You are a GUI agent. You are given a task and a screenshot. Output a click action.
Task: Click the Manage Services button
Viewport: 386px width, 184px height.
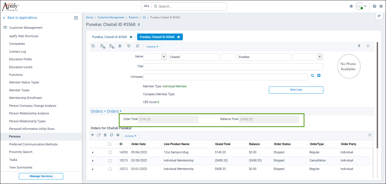click(x=41, y=176)
